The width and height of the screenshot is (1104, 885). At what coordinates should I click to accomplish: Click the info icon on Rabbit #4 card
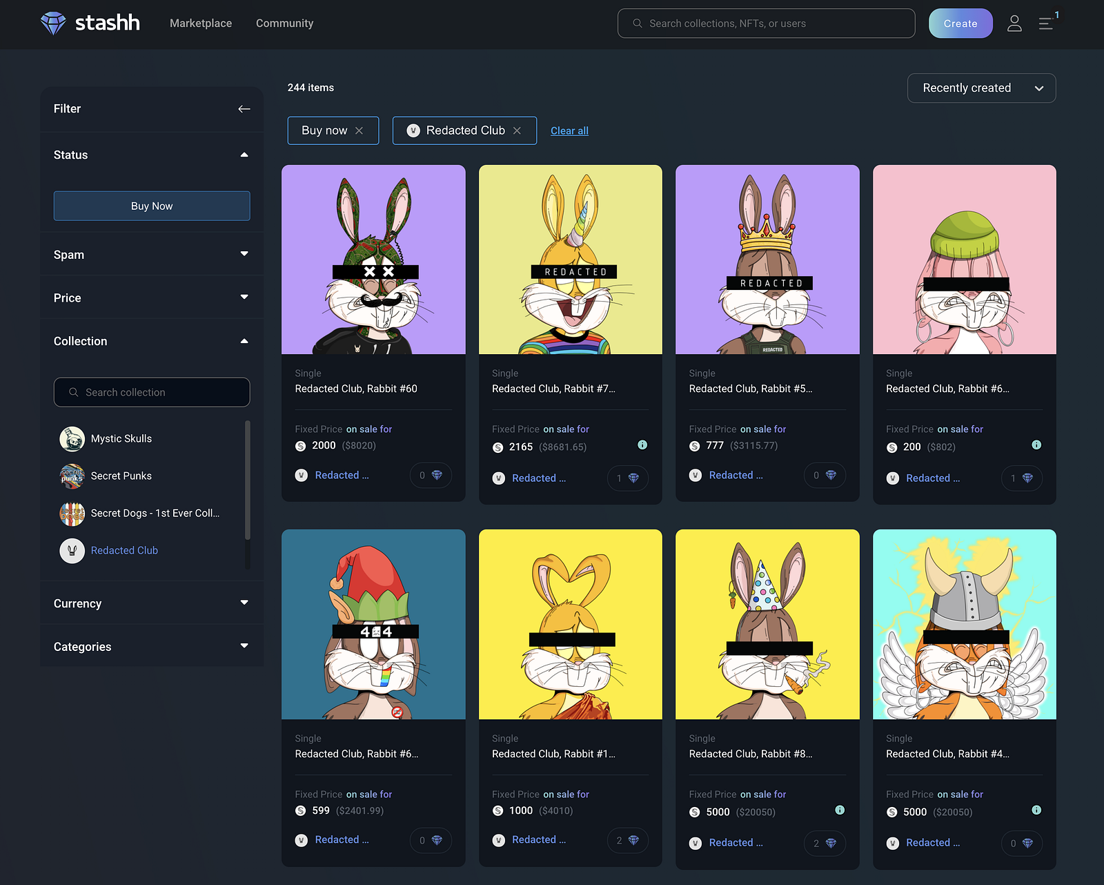pos(1036,810)
